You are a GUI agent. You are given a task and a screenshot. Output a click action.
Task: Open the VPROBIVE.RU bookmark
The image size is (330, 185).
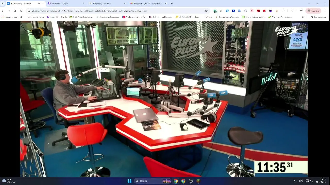coord(187,17)
